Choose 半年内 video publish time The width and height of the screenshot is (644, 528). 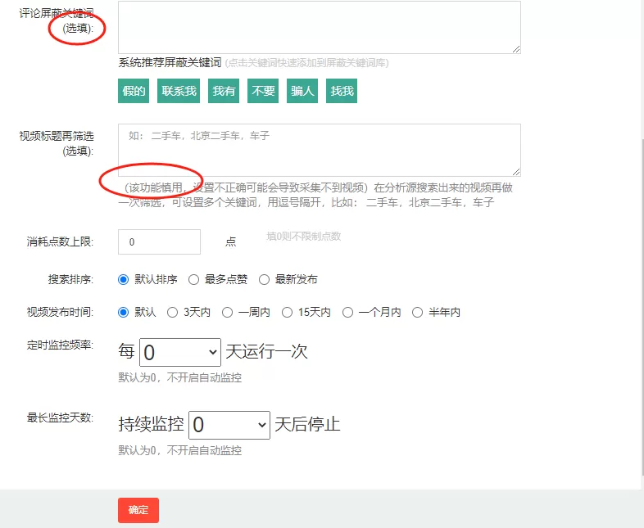coord(418,312)
